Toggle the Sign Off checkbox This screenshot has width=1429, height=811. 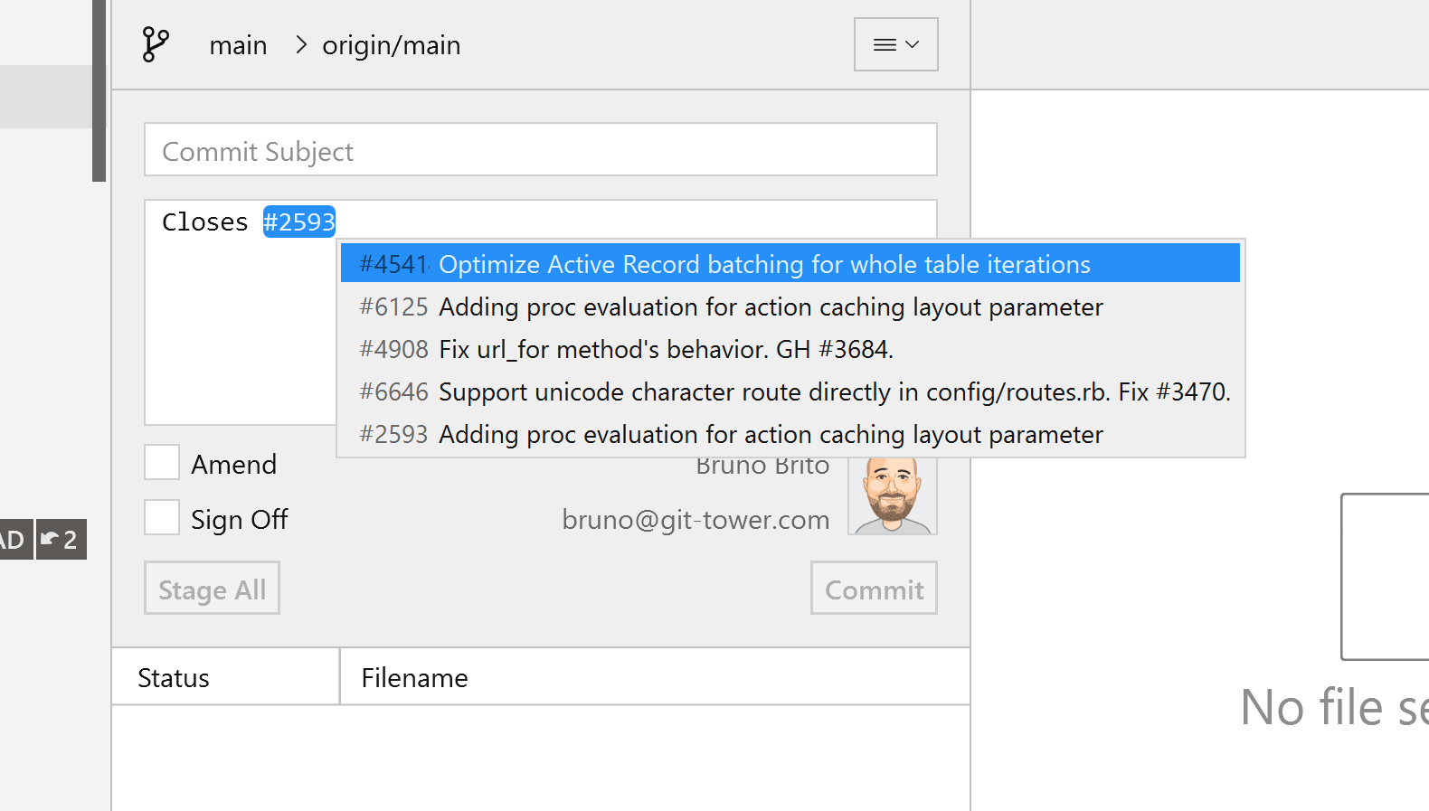click(x=162, y=518)
